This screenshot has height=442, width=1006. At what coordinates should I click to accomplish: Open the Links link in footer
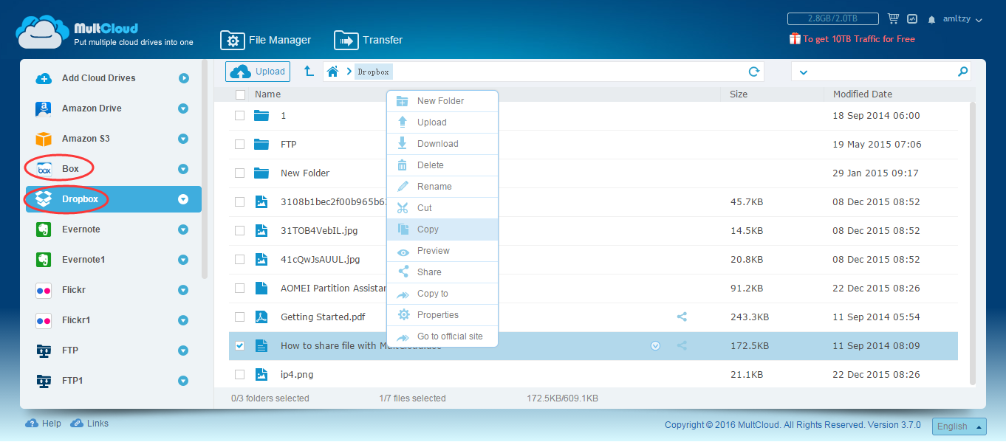click(89, 424)
